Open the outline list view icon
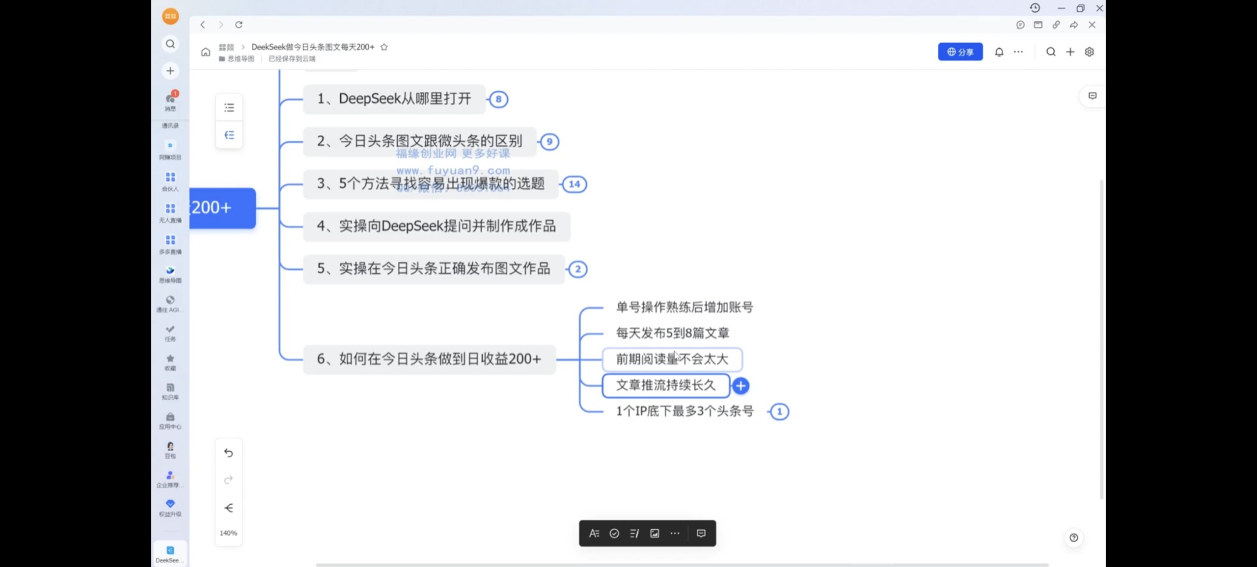This screenshot has height=567, width=1257. click(x=229, y=107)
